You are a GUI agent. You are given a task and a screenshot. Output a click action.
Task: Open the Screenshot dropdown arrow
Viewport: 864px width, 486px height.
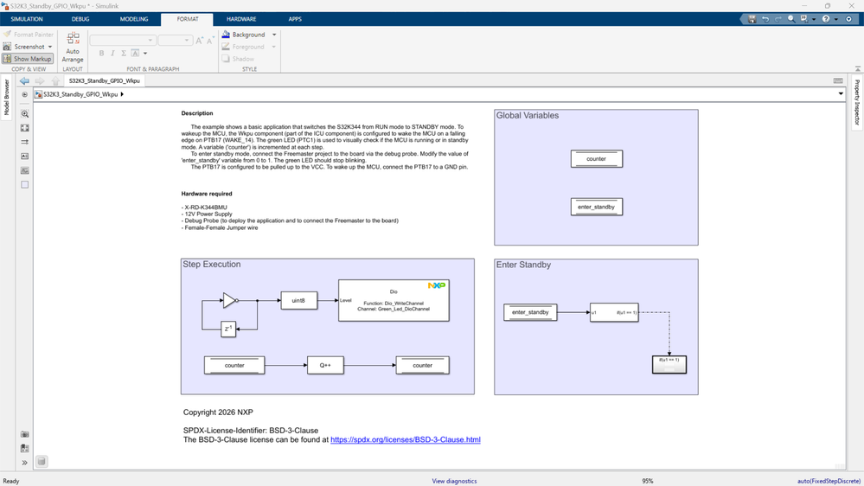coord(50,47)
